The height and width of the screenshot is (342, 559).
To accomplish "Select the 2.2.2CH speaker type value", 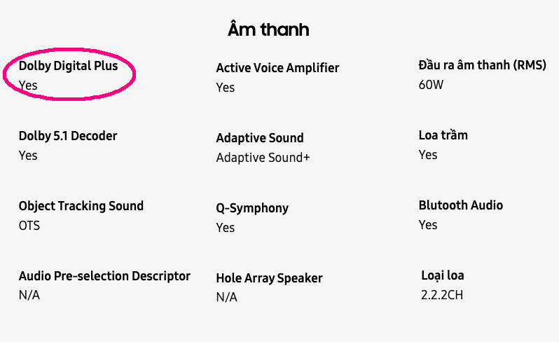I will coord(442,295).
